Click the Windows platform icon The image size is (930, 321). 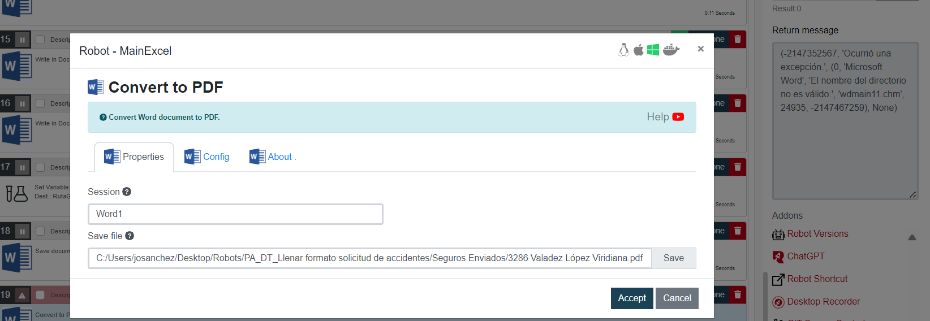click(653, 50)
